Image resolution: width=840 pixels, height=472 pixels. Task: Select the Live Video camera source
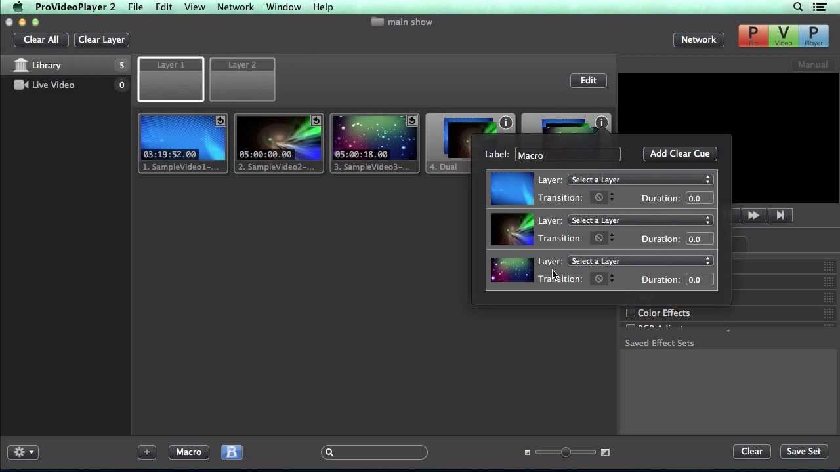66,85
